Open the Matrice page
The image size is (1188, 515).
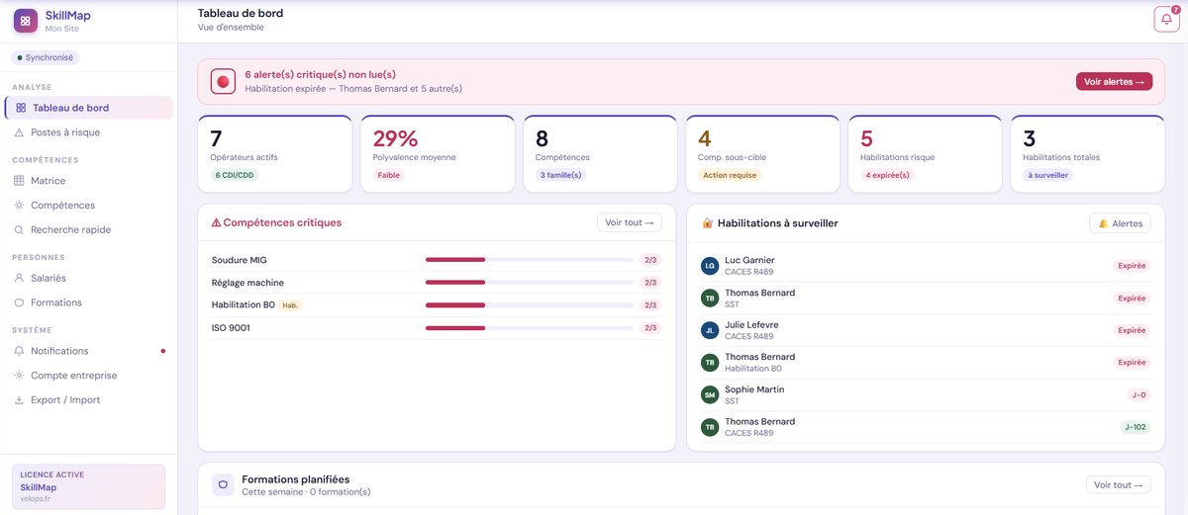tap(89, 181)
